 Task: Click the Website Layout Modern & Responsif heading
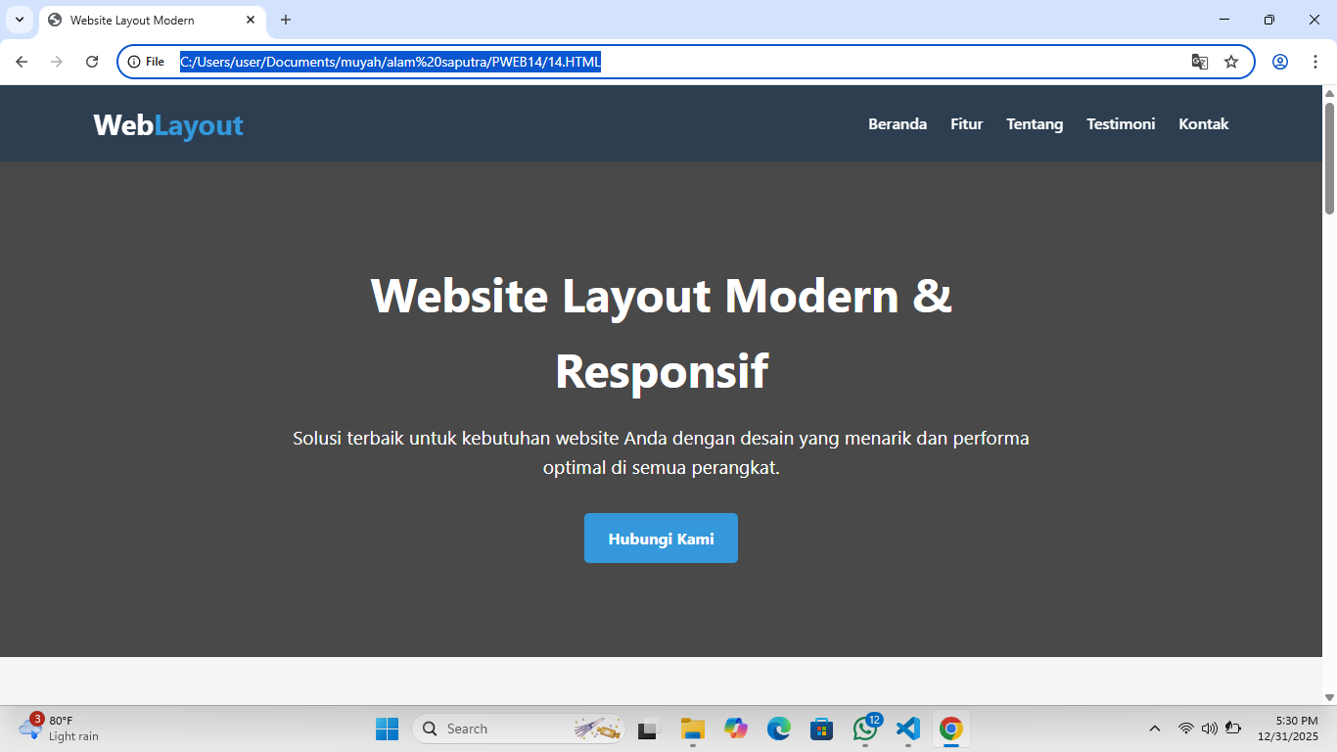661,333
